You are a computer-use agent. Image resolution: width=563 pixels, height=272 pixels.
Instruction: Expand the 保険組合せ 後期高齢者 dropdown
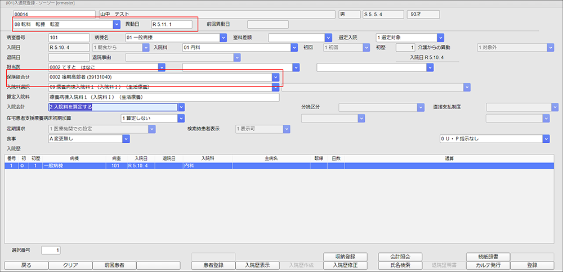coord(275,77)
